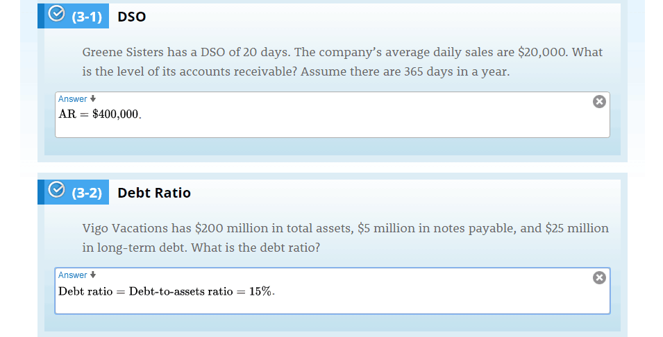Collapse the Answer toggle under DSO question
This screenshot has height=337, width=663.
(77, 99)
